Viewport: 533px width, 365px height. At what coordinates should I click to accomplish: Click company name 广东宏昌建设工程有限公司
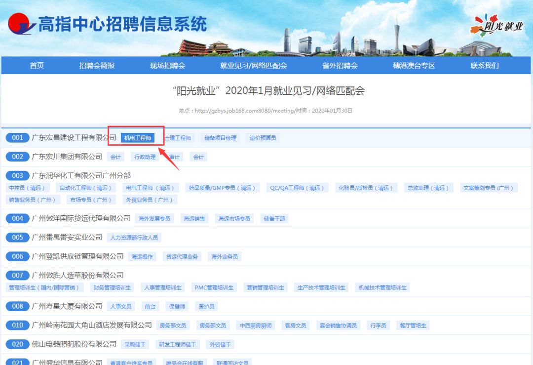[74, 137]
